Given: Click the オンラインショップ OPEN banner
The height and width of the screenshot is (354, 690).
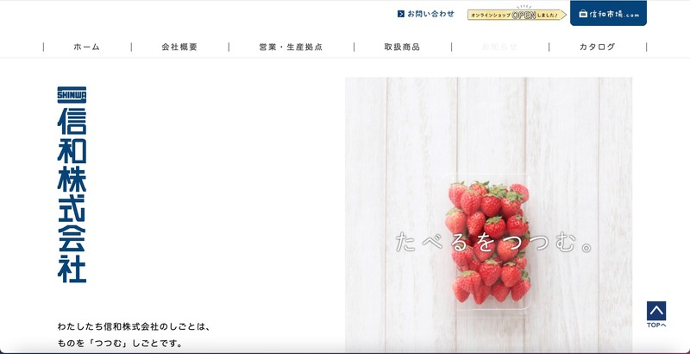Looking at the screenshot, I should tap(517, 14).
